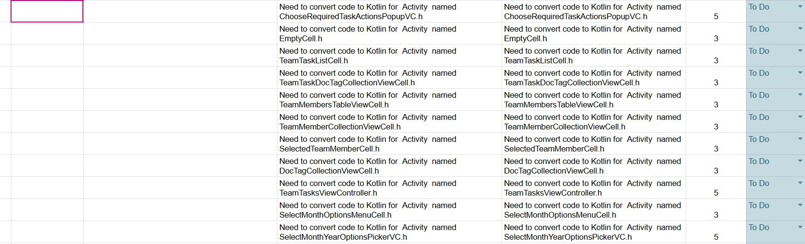Click the points value 5 for TeamTasksViewController.h
805x244 pixels.
(716, 193)
